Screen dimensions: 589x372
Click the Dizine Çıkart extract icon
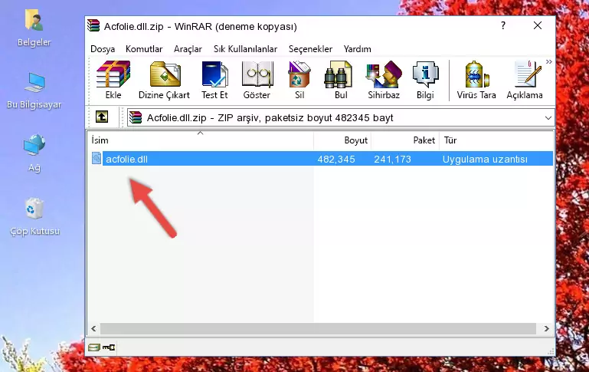164,80
